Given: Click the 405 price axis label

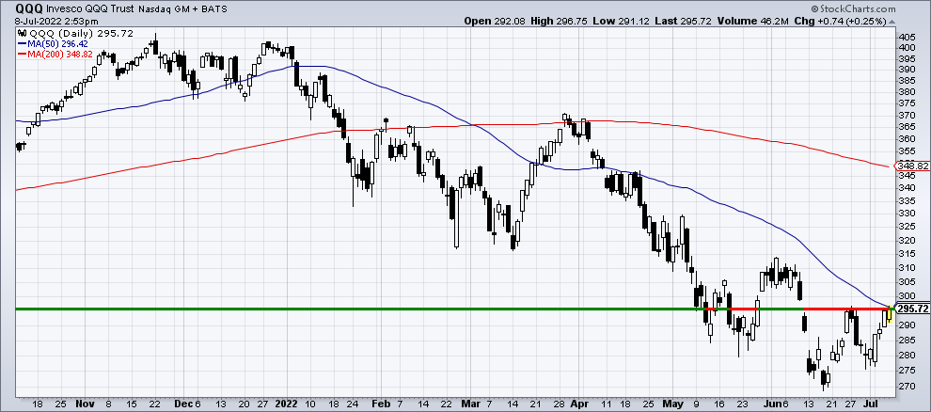Looking at the screenshot, I should 905,36.
